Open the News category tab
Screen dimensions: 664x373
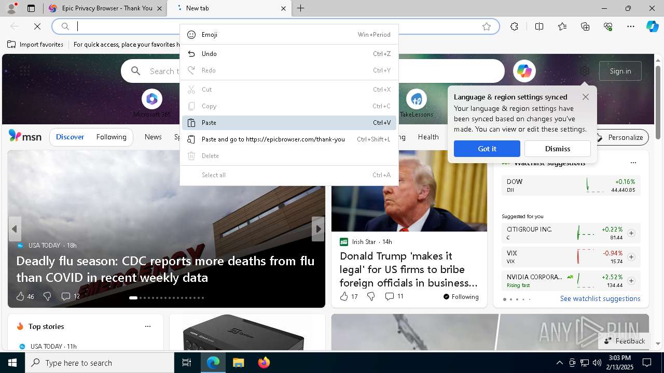click(x=153, y=137)
